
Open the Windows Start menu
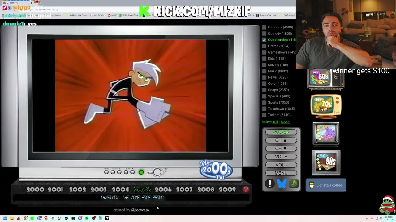click(5, 218)
